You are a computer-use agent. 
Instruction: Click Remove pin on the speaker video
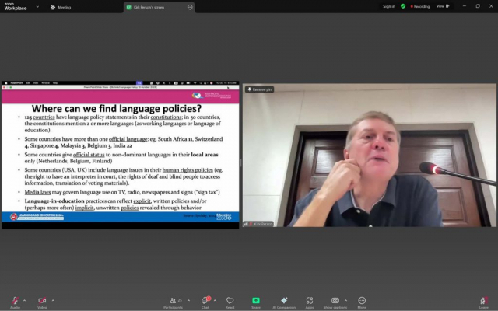(259, 89)
